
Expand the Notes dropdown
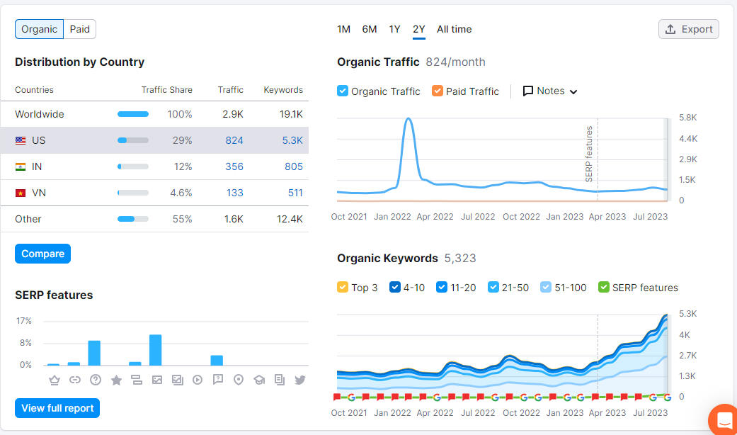(550, 91)
